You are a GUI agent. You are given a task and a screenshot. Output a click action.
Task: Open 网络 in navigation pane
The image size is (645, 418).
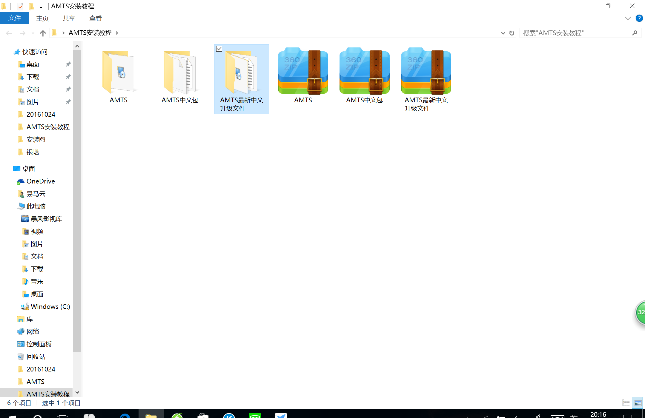[x=29, y=332]
